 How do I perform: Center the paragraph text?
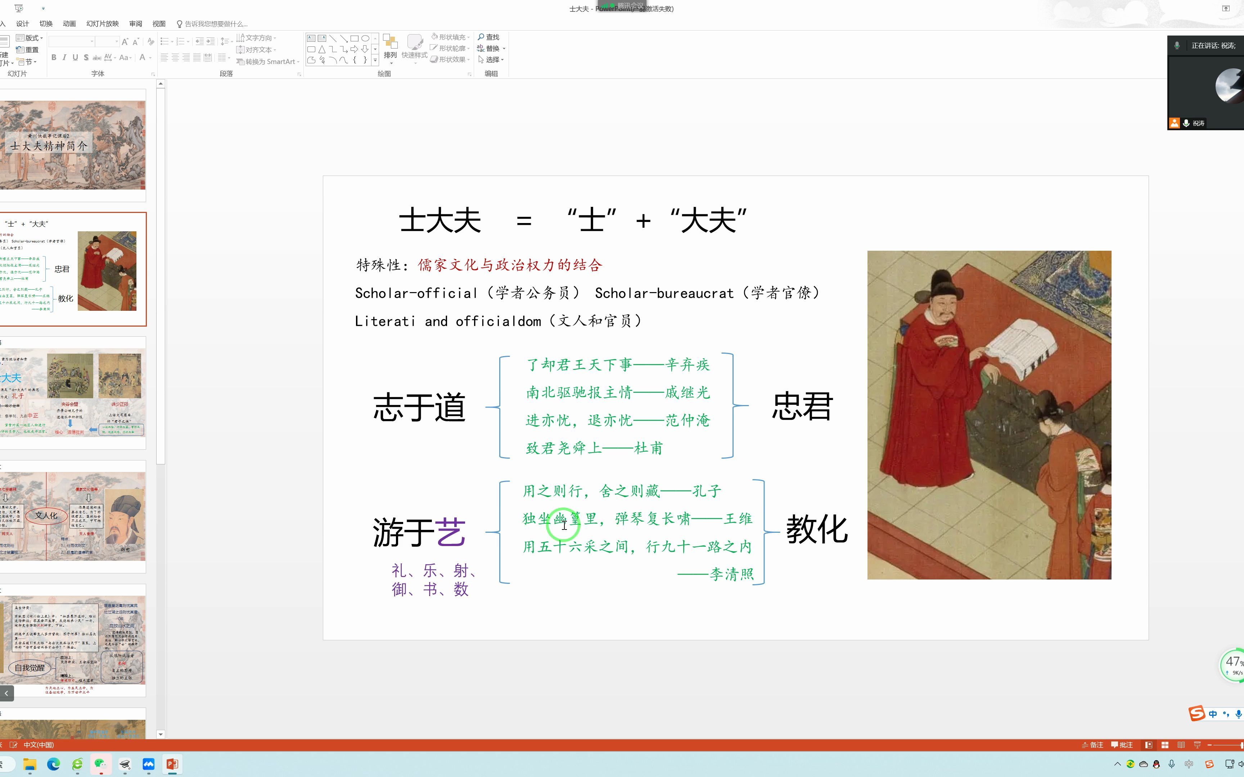point(175,58)
